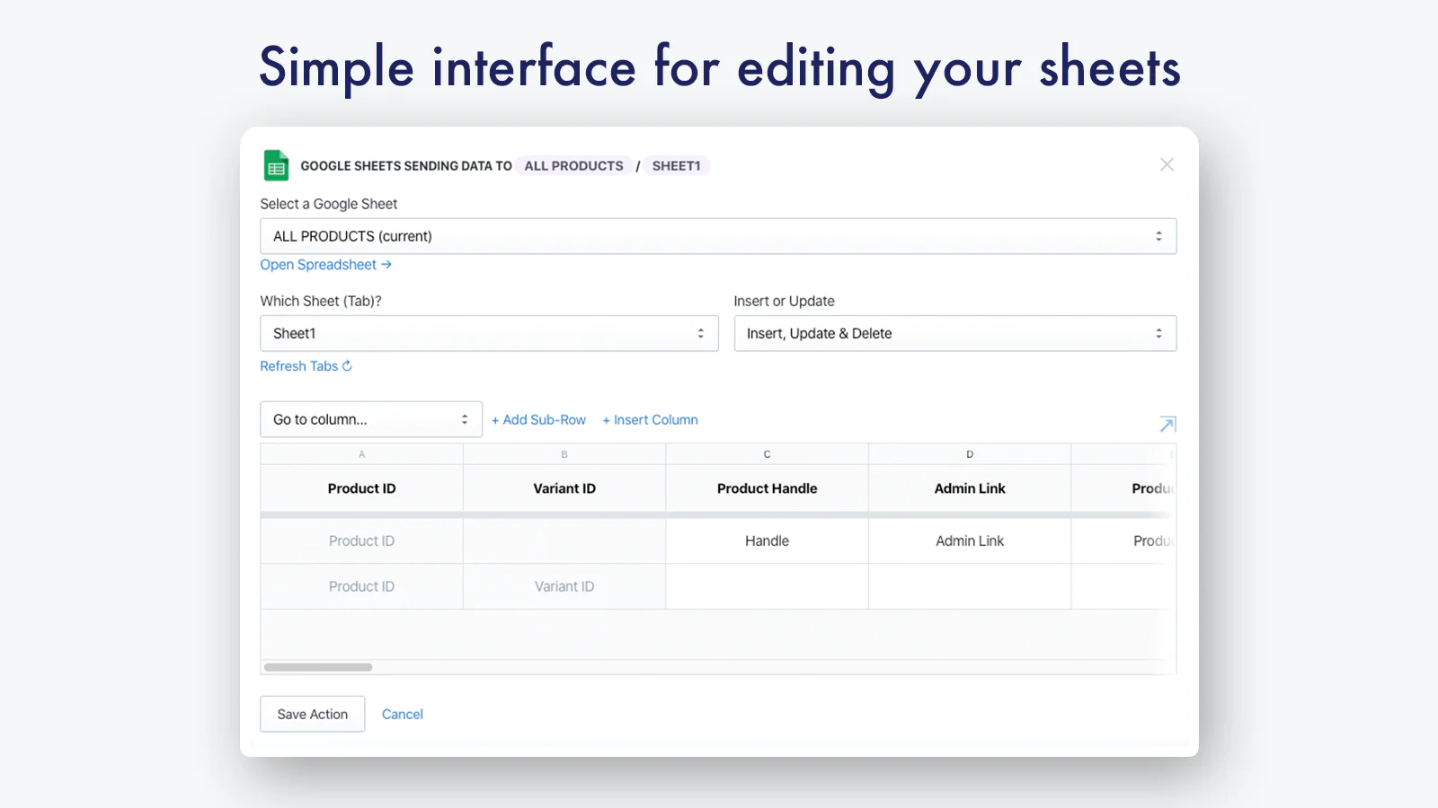The height and width of the screenshot is (808, 1438).
Task: Click the Save Action button
Action: click(x=313, y=714)
